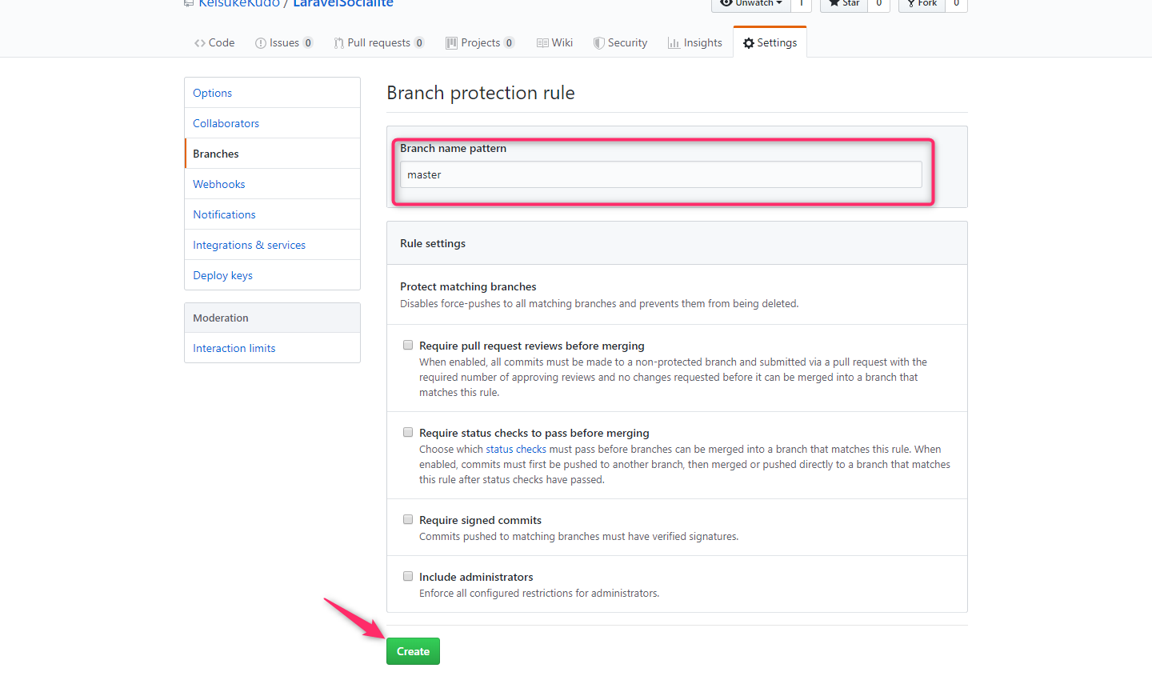The height and width of the screenshot is (688, 1152).
Task: Enable Require pull request reviews before merging
Action: [x=408, y=345]
